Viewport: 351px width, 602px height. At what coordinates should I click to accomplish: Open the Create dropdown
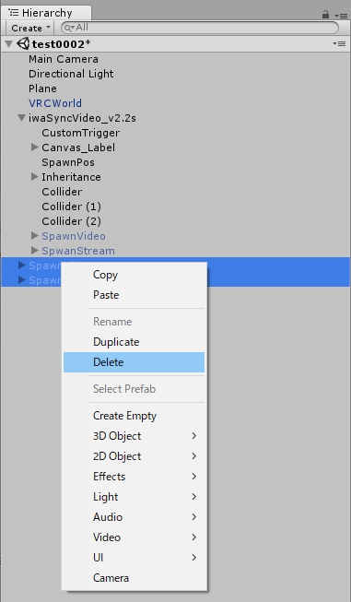pos(30,28)
